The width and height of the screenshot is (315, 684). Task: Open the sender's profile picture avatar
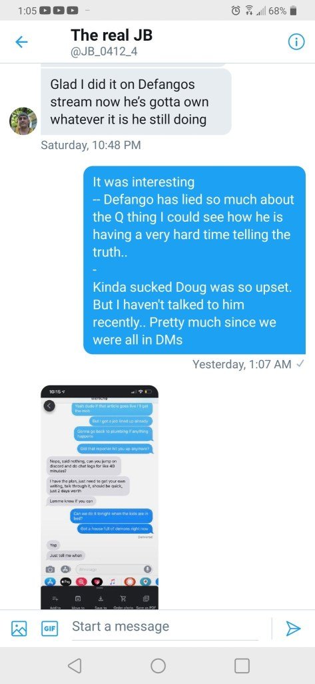tap(23, 121)
